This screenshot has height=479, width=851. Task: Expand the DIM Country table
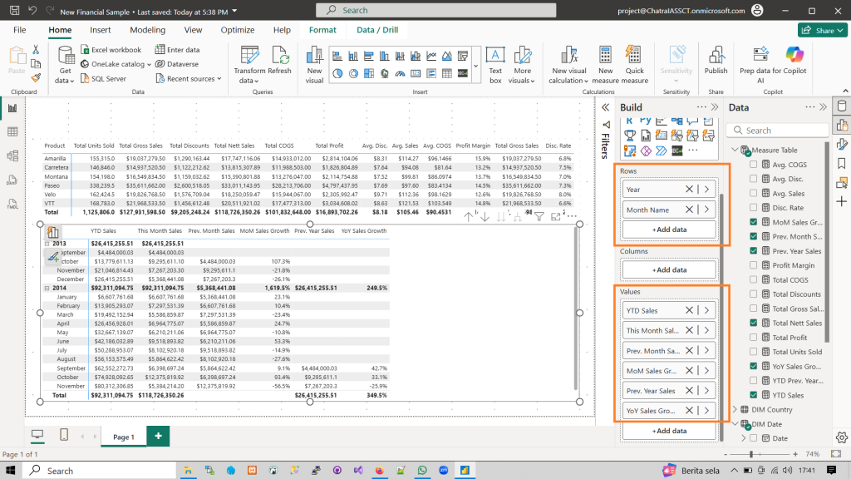pos(733,409)
